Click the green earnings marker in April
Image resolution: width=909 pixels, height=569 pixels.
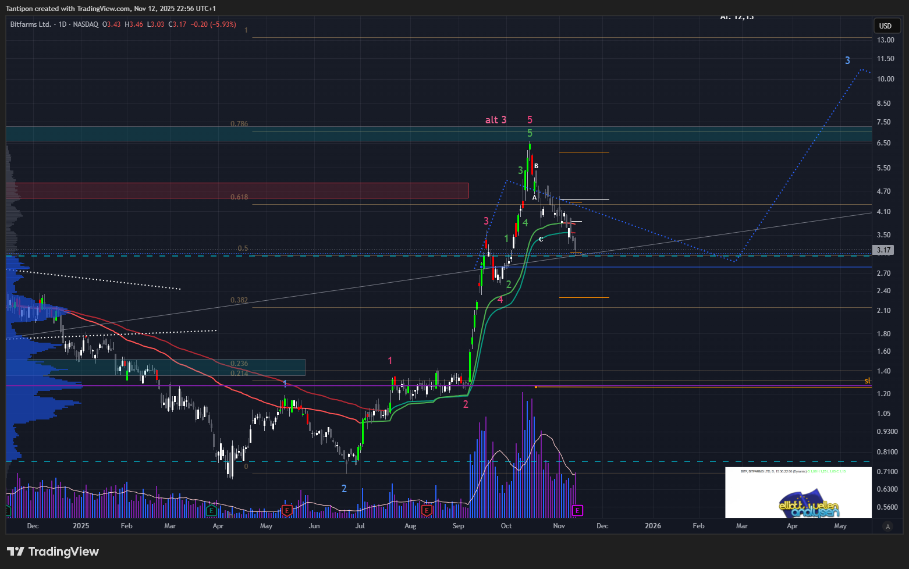(212, 511)
